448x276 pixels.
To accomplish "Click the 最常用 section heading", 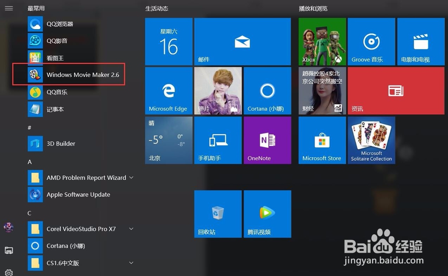I will tap(36, 8).
